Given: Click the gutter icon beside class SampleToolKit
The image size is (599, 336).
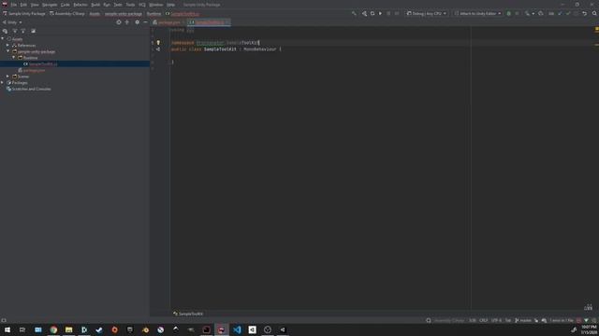Looking at the screenshot, I should 158,49.
